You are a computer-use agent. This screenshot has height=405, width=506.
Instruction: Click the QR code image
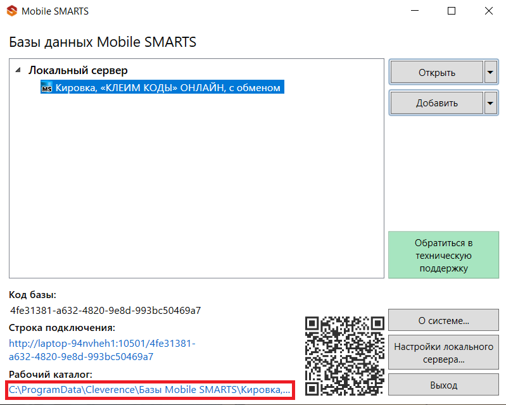pyautogui.click(x=345, y=356)
